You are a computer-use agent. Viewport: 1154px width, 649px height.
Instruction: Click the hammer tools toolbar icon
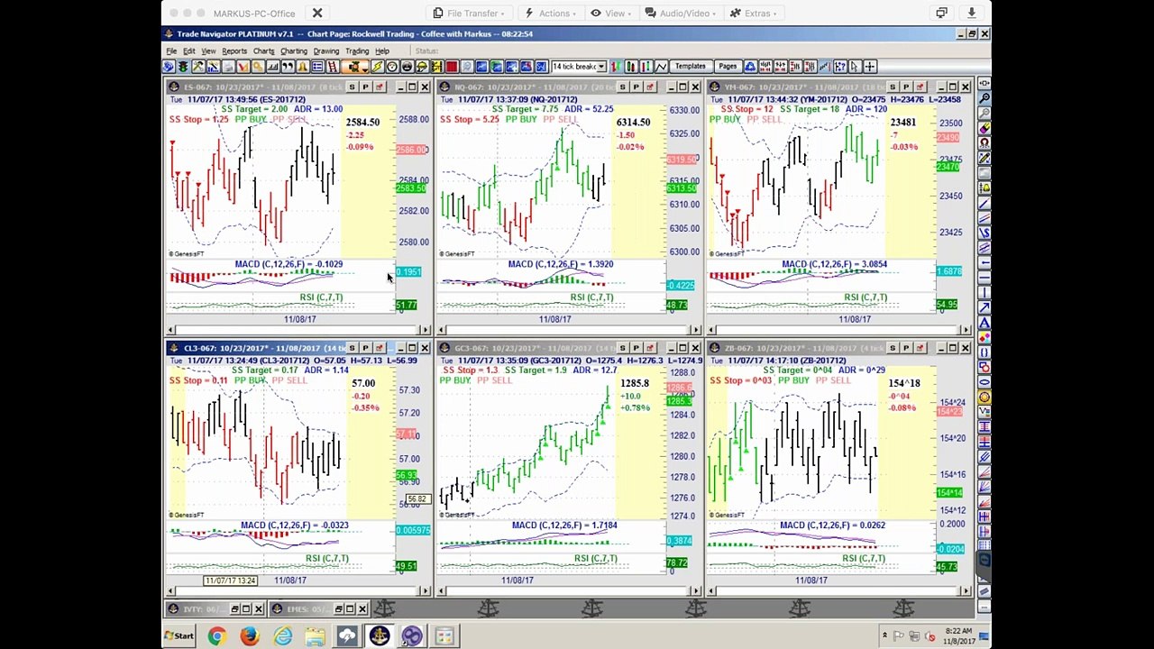pos(198,66)
